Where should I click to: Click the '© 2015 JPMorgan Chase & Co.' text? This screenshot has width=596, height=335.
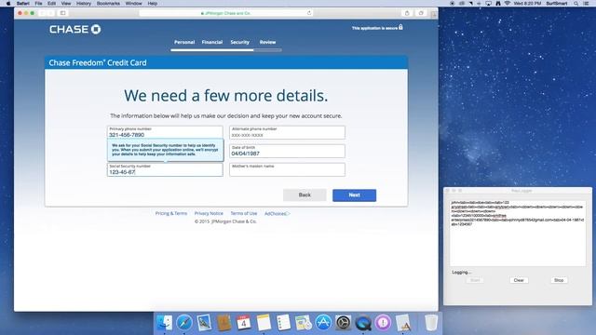225,221
